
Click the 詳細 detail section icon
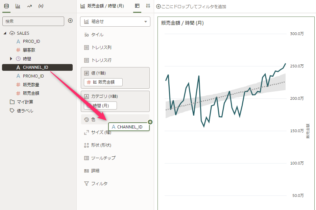point(87,171)
